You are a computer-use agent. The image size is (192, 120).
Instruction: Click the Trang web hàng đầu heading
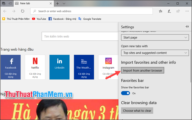[17, 50]
